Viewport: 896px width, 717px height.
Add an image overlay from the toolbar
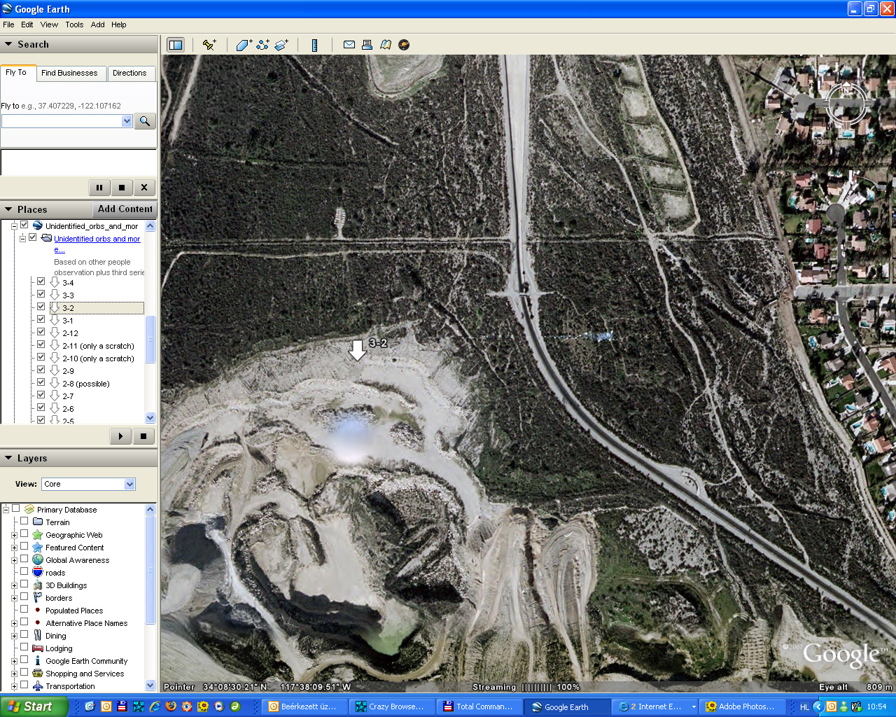281,45
